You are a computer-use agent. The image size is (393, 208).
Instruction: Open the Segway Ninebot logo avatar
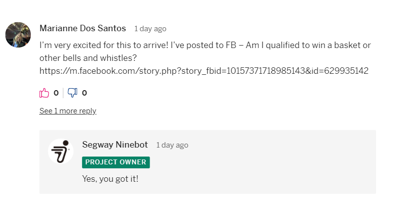coord(61,152)
